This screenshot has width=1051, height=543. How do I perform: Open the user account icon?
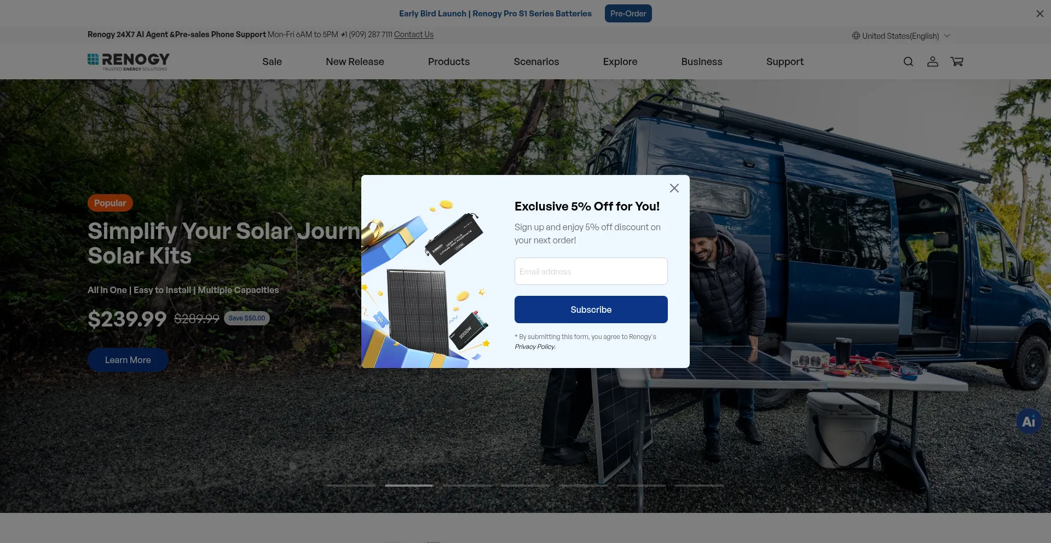933,62
